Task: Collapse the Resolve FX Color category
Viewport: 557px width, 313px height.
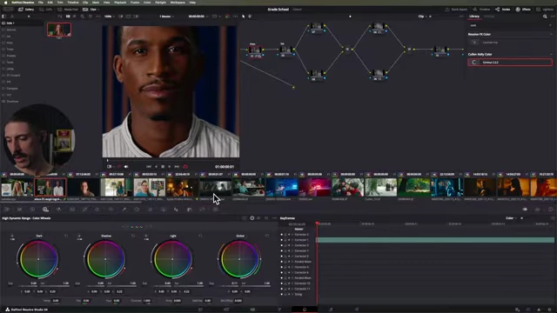Action: (551, 35)
